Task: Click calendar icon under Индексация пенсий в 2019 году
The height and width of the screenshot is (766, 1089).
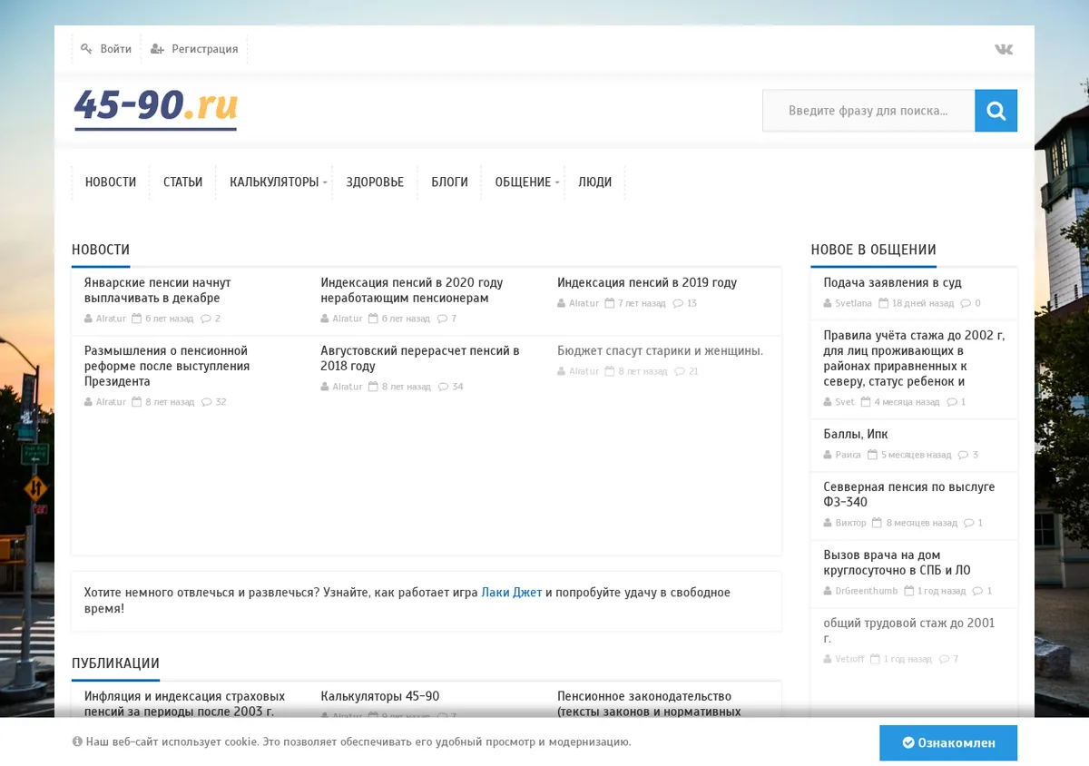Action: [x=610, y=303]
